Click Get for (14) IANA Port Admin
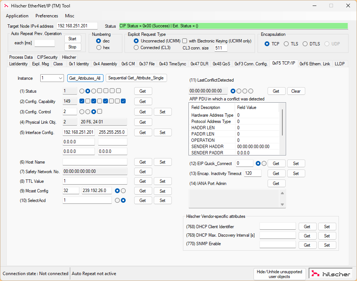Viewport: 357px width, 281px height. pyautogui.click(x=276, y=184)
